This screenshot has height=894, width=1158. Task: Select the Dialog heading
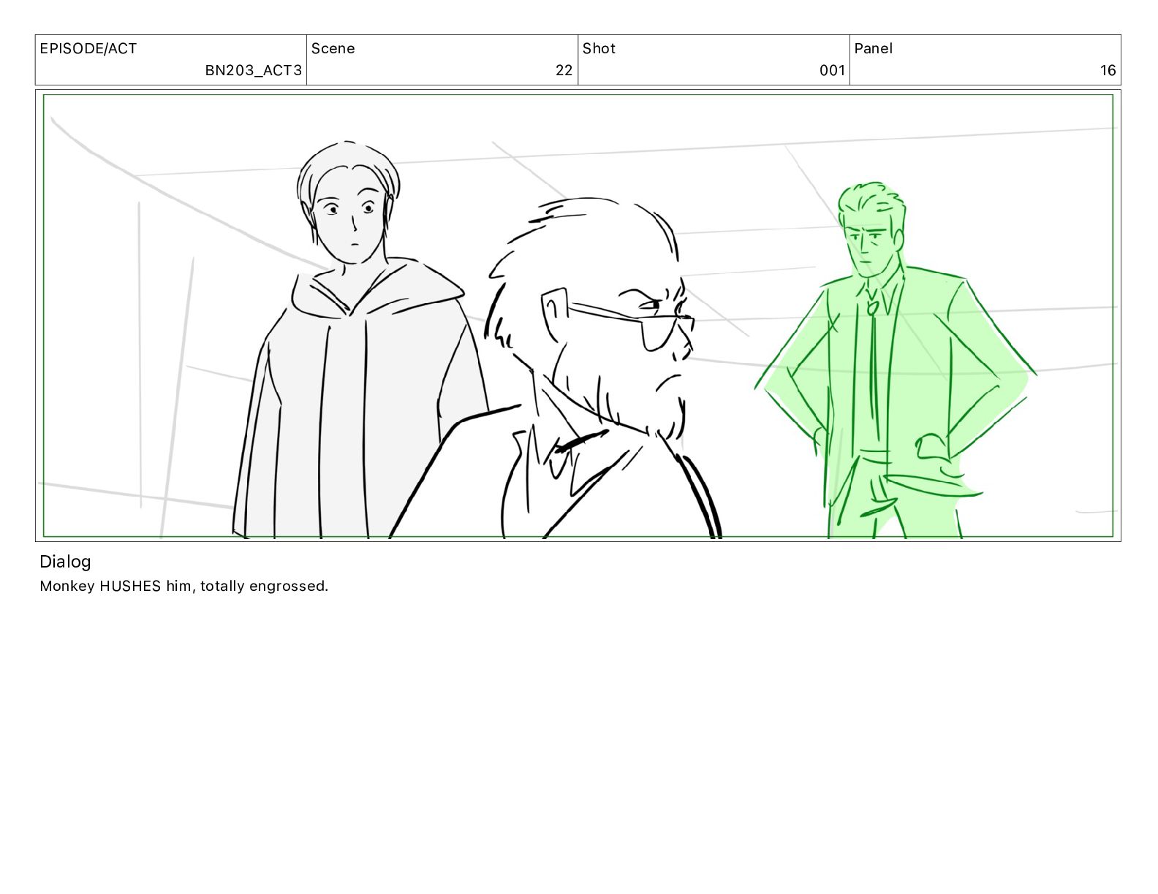[x=65, y=562]
